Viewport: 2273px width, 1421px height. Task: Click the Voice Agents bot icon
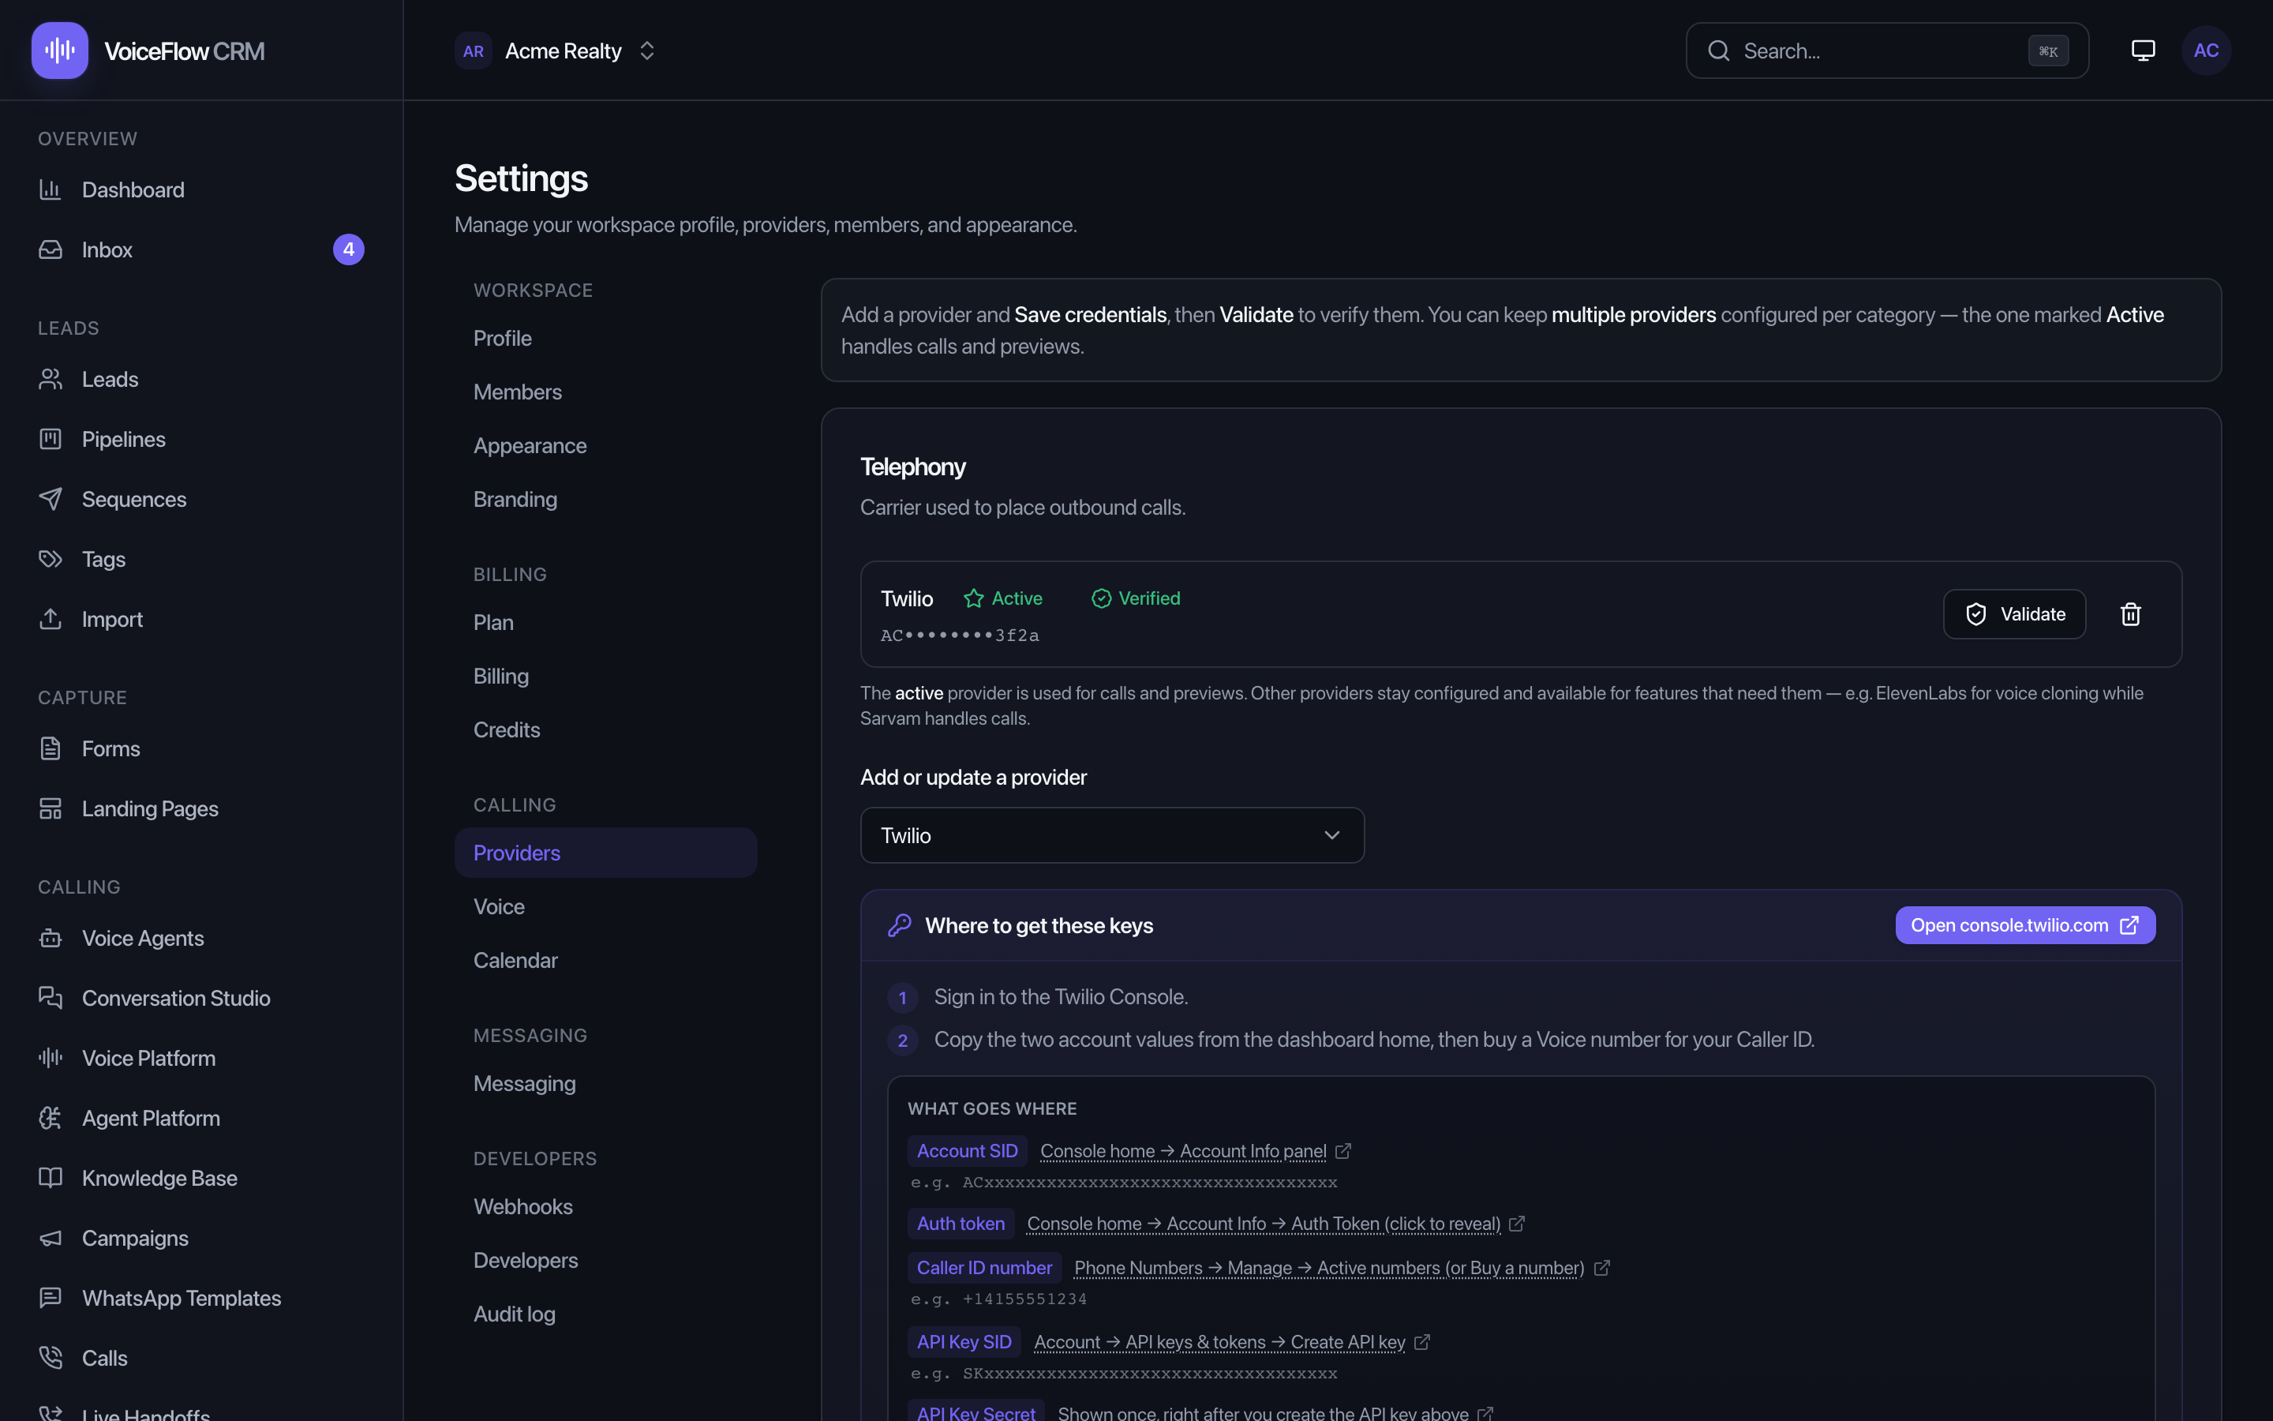click(51, 938)
